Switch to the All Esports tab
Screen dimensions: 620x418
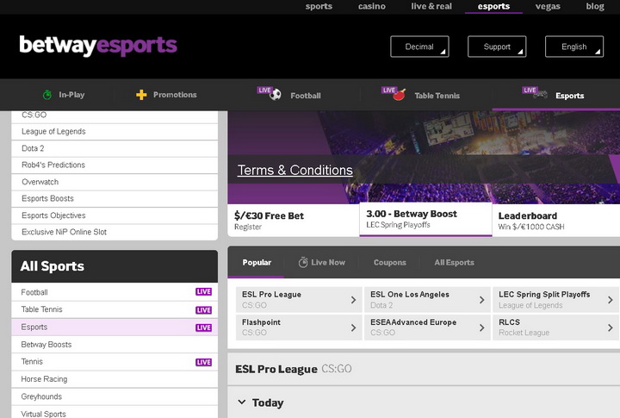[454, 263]
